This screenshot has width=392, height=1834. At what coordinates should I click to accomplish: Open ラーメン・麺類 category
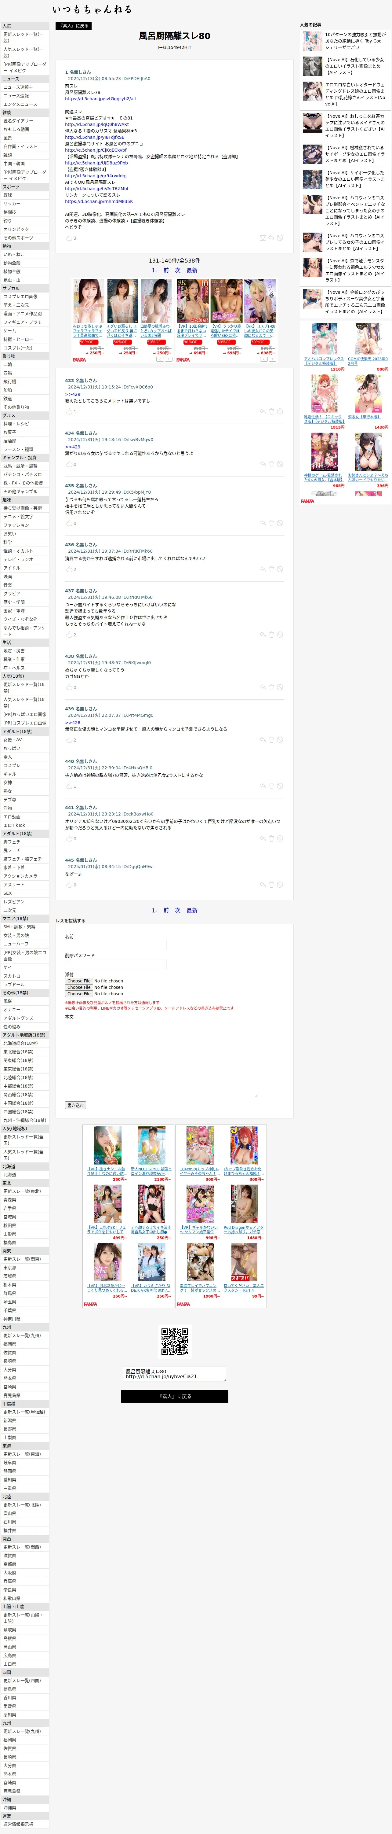tap(25, 450)
